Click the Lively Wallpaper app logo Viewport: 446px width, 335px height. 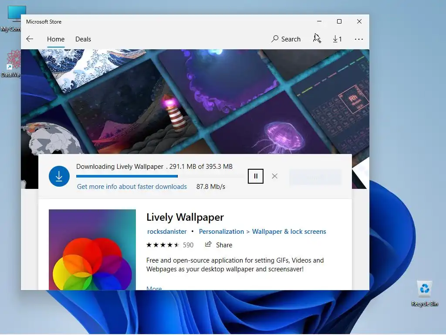pyautogui.click(x=92, y=250)
